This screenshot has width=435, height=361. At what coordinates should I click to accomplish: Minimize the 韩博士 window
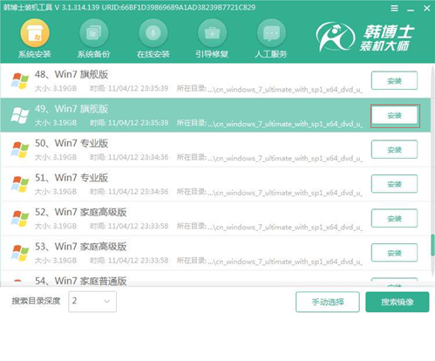[411, 10]
